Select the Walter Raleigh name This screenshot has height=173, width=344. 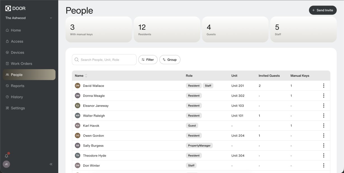click(94, 116)
